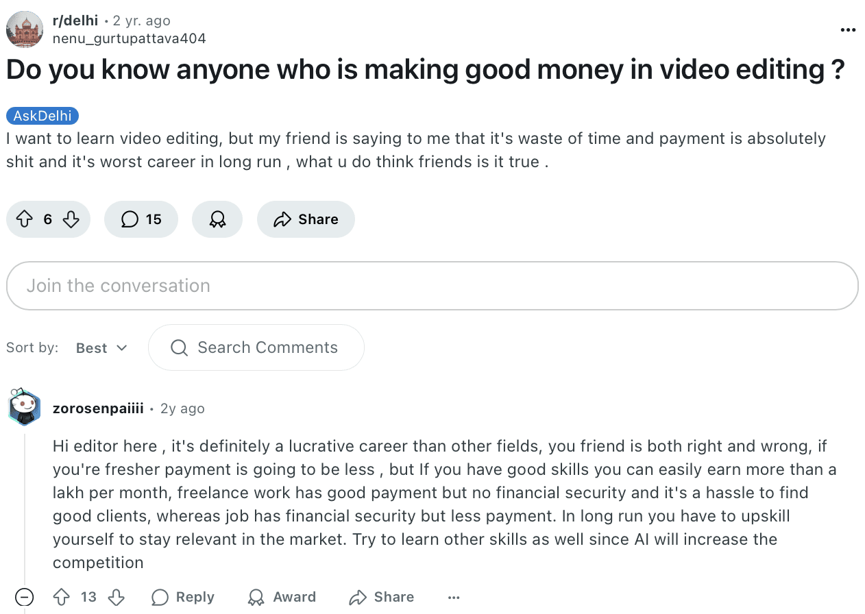Image resolution: width=865 pixels, height=614 pixels.
Task: Open more options on zorosenpaiiii's comment
Action: click(454, 598)
